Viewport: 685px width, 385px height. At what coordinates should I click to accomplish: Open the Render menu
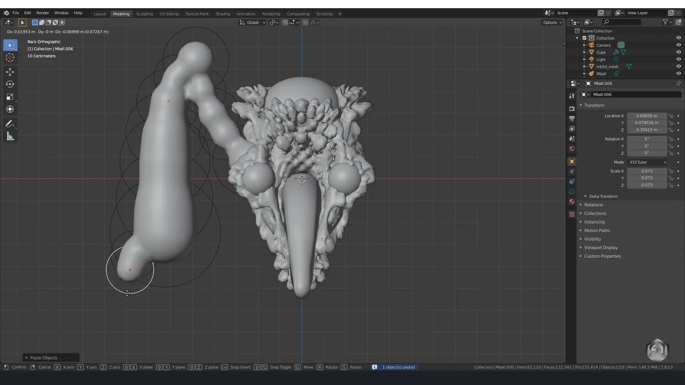[42, 13]
